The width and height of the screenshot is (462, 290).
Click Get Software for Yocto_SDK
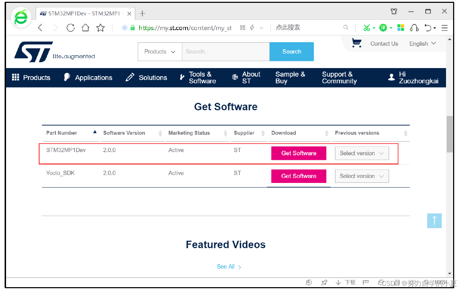tap(299, 176)
